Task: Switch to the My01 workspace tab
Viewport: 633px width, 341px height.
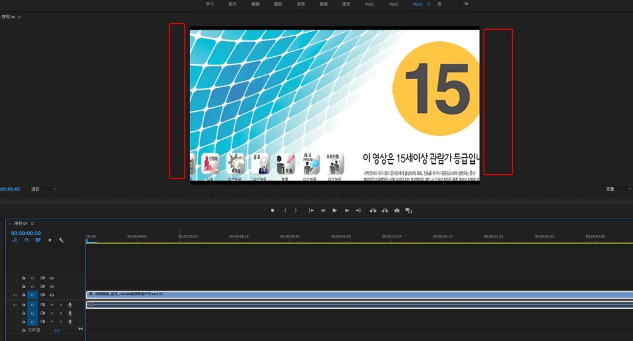Action: coord(370,4)
